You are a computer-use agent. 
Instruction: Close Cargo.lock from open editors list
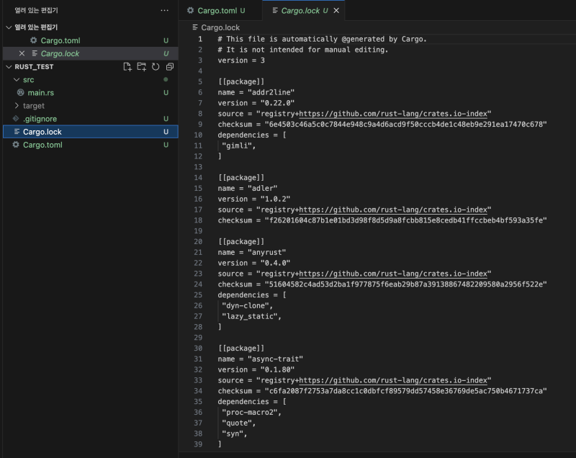coord(22,53)
